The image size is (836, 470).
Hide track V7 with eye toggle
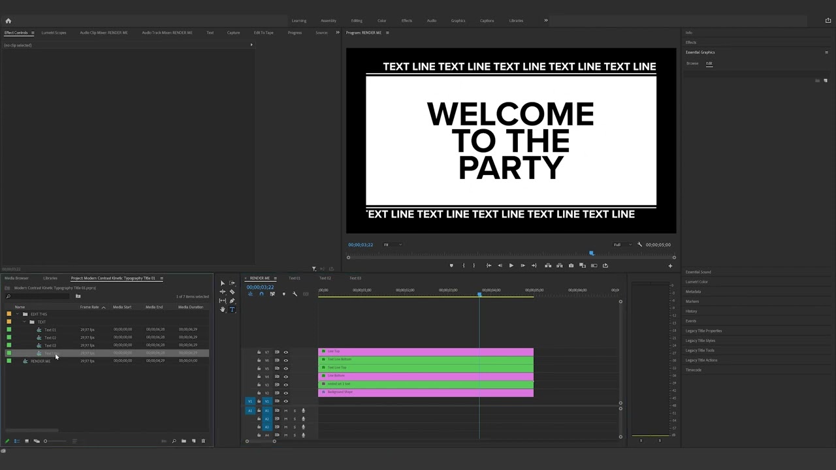click(285, 352)
